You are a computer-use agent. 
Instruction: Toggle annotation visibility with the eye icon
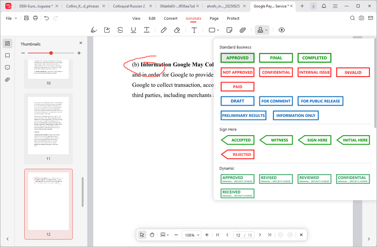click(282, 30)
